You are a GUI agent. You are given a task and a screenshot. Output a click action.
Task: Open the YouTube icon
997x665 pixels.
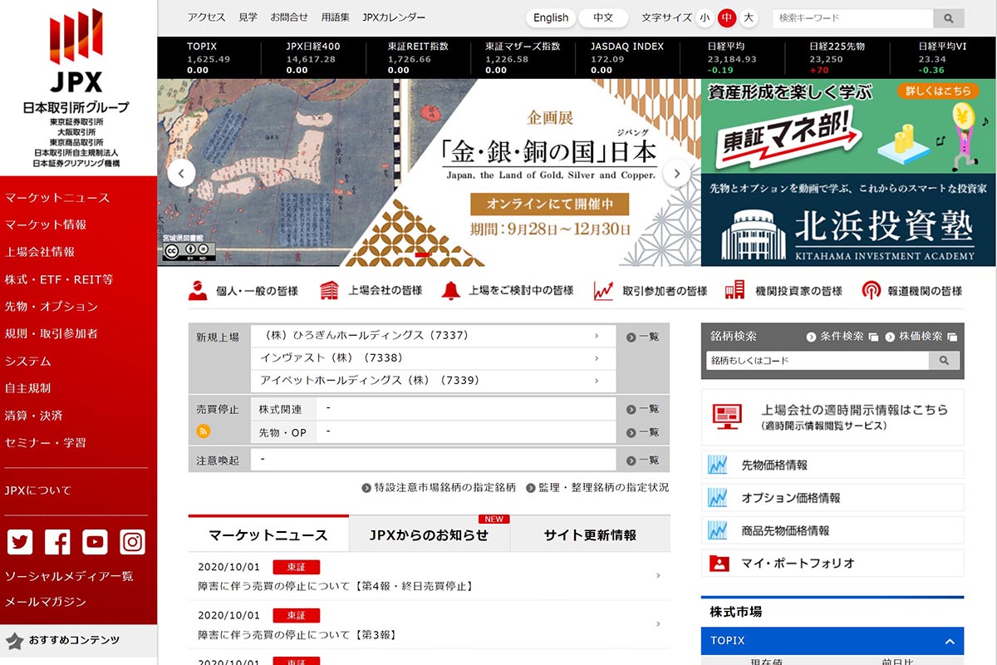click(95, 541)
